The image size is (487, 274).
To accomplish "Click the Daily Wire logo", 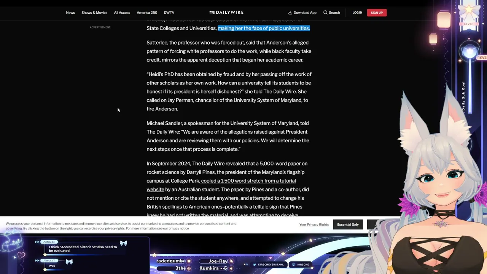I will pos(226,12).
